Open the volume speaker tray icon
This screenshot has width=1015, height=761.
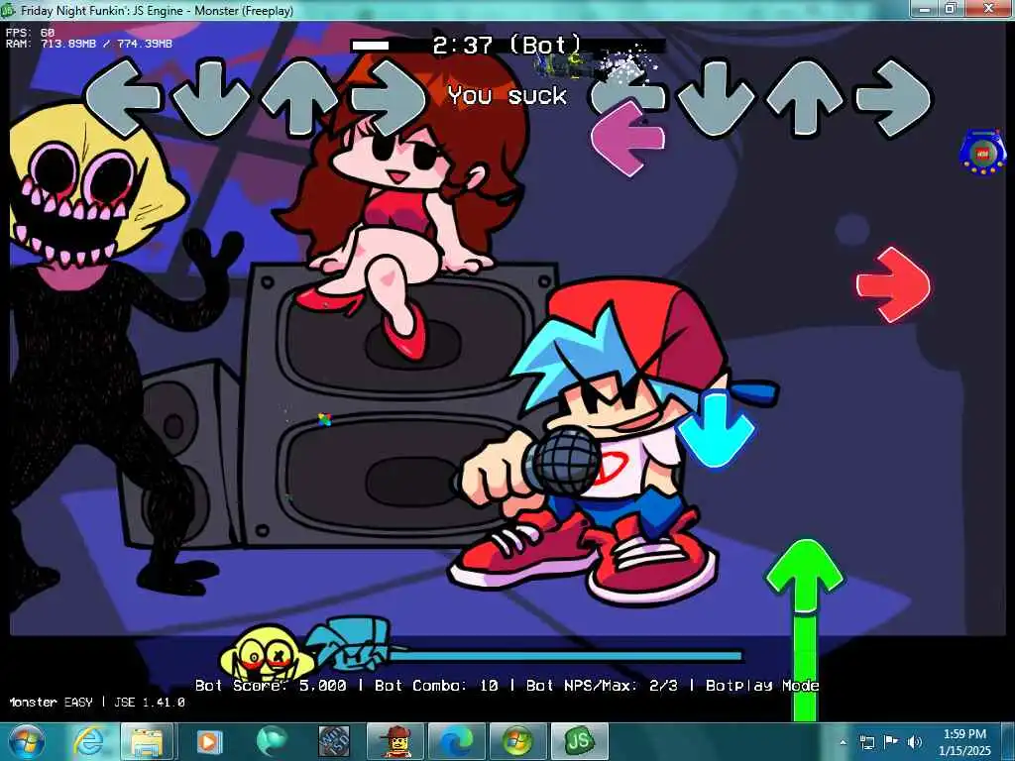pos(915,742)
